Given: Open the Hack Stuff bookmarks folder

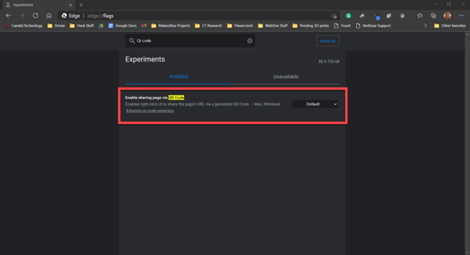Looking at the screenshot, I should 82,26.
